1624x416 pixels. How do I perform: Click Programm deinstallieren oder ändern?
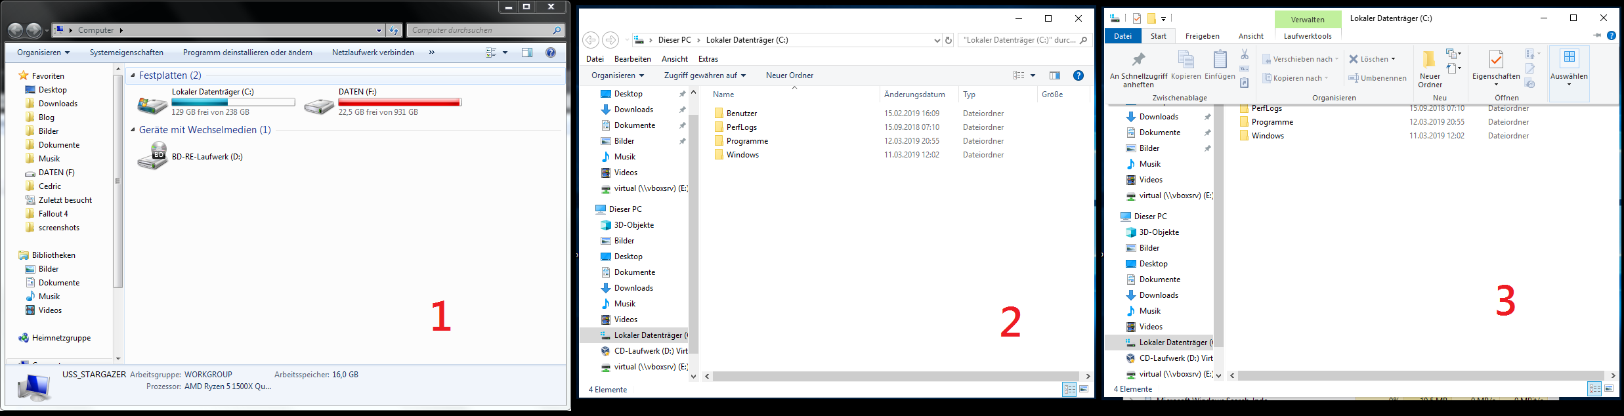coord(247,52)
